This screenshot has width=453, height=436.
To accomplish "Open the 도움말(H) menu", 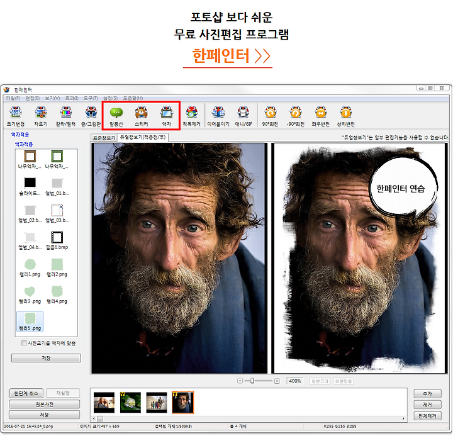I will (x=133, y=98).
